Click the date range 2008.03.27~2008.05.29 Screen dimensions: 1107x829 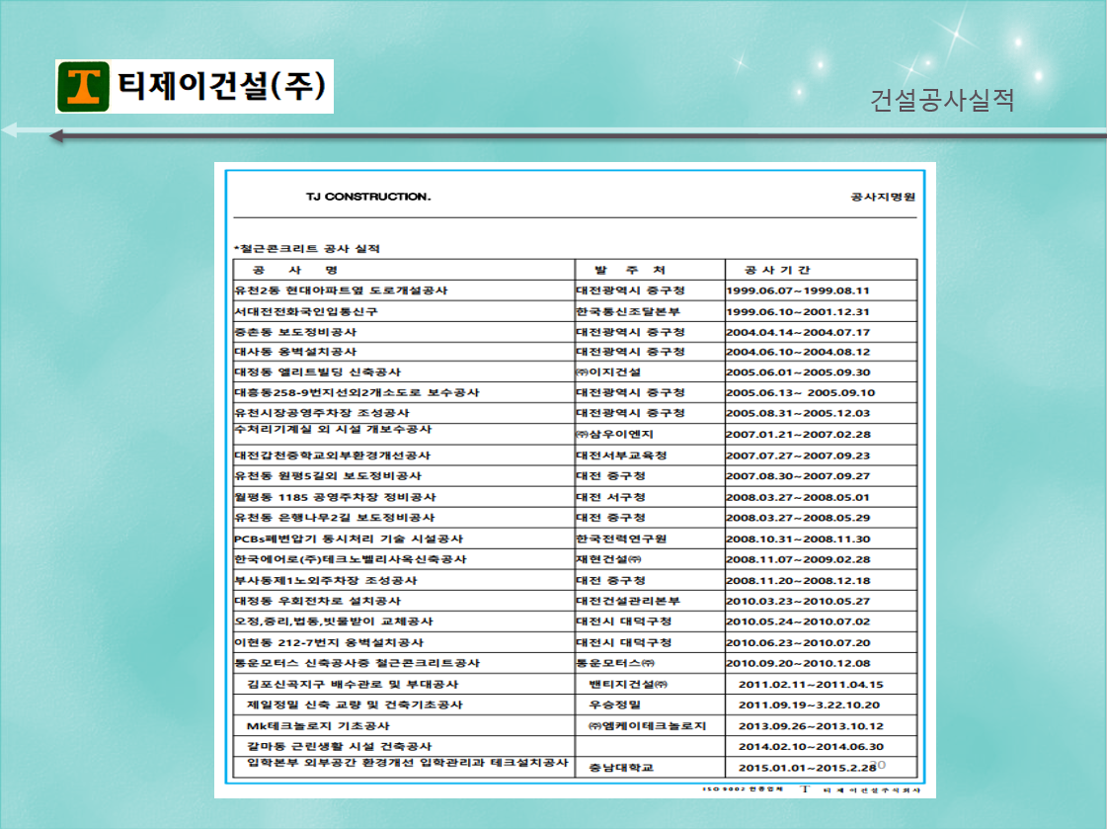pyautogui.click(x=798, y=518)
